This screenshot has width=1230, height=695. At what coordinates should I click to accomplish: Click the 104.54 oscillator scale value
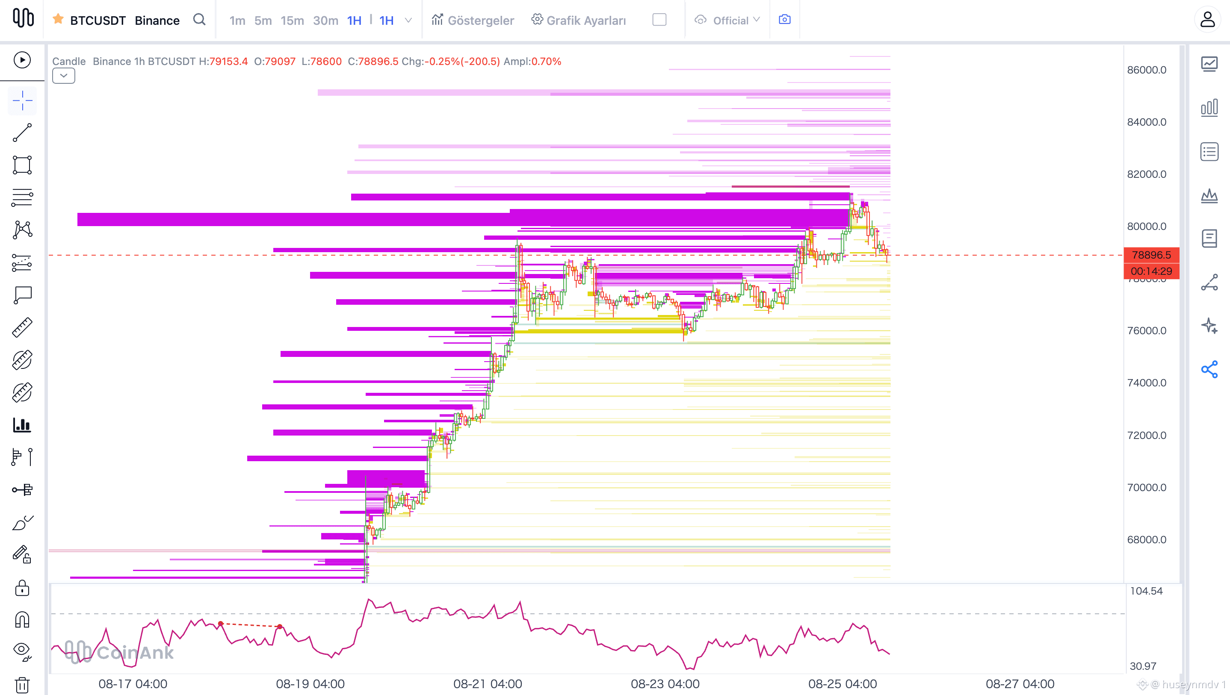point(1146,591)
